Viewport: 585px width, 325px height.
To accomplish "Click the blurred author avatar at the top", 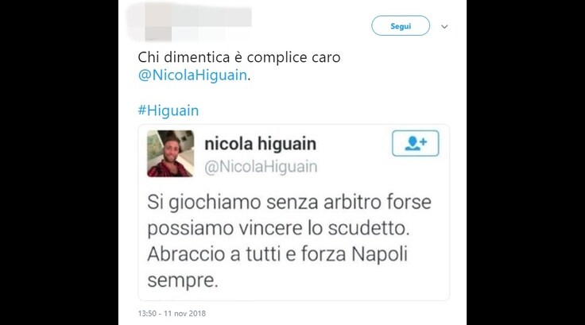I will coord(158,21).
